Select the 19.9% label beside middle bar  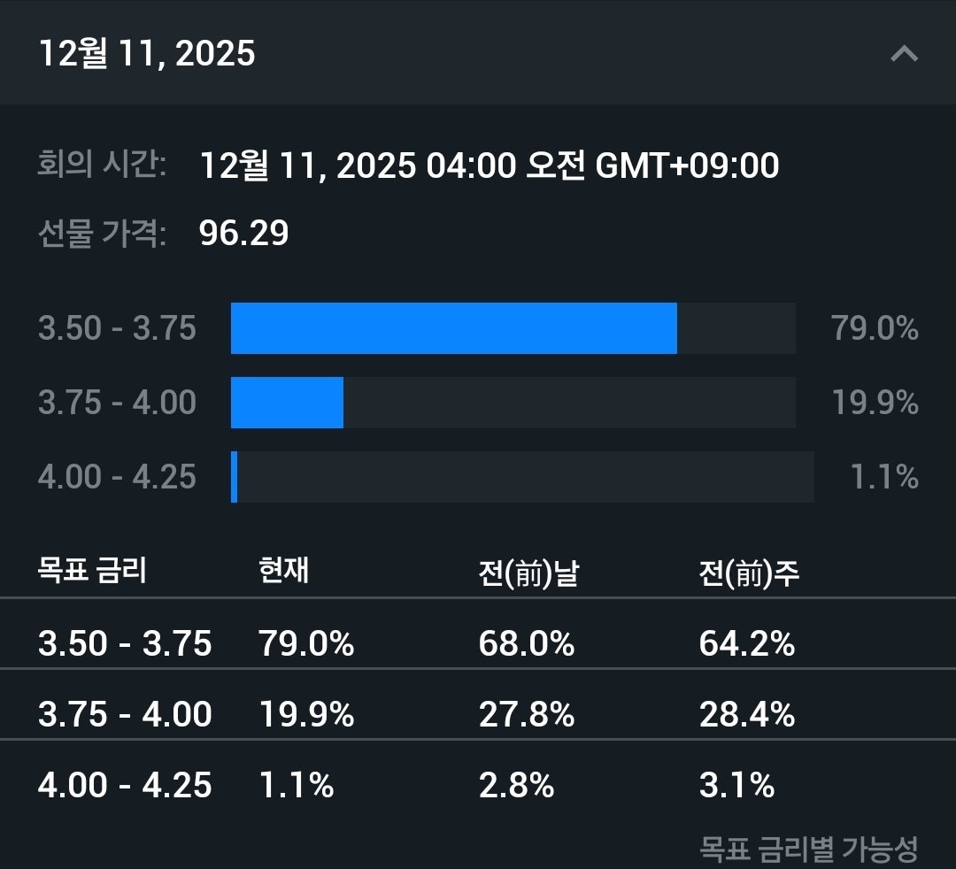coord(874,404)
